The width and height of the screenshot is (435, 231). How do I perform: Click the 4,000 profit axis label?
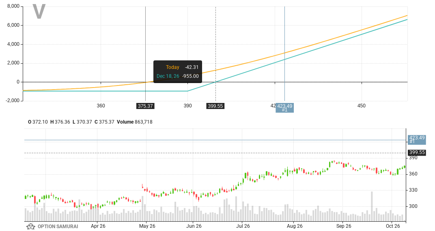click(x=13, y=44)
